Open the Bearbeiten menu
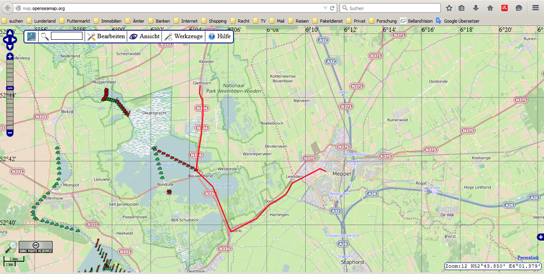The width and height of the screenshot is (544, 274). click(106, 37)
